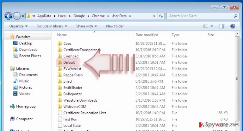Click the refresh icon beside address bar
Image resolution: width=243 pixels, height=131 pixels.
(161, 16)
